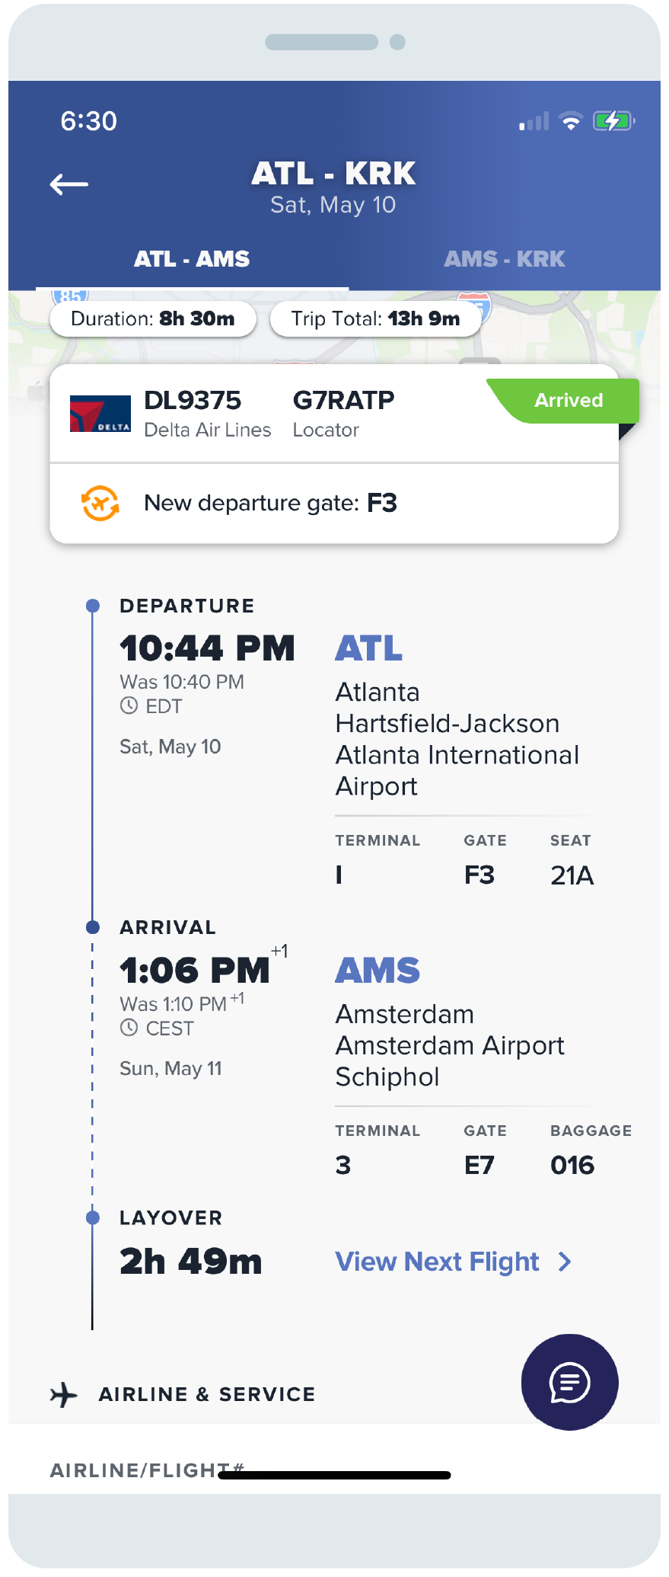
Task: Tap the Trip Total 13h 9m pill
Action: (x=375, y=318)
